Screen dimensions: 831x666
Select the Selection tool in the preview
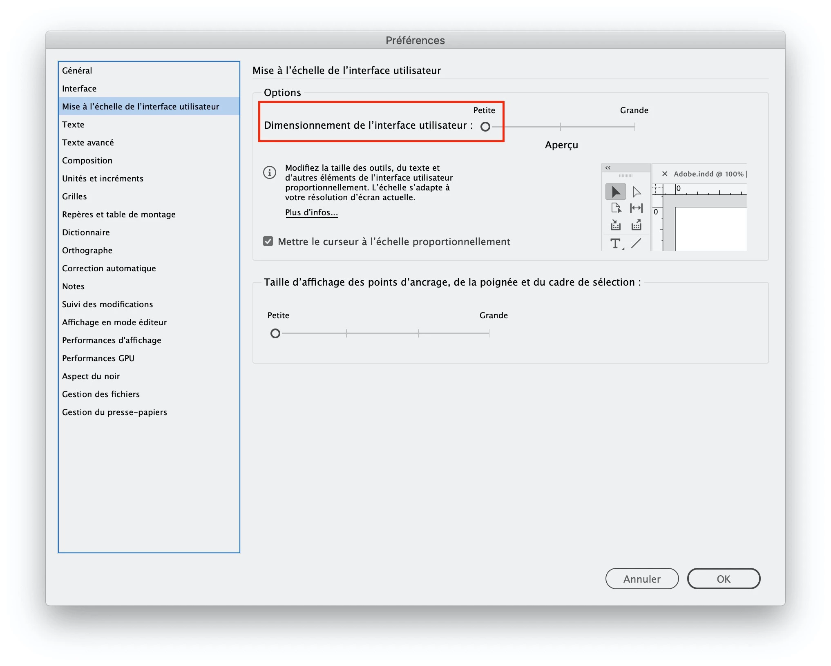click(x=615, y=192)
